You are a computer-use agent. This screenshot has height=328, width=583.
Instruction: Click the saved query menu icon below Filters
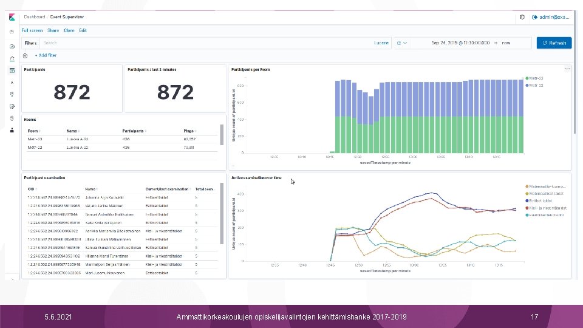pyautogui.click(x=26, y=56)
